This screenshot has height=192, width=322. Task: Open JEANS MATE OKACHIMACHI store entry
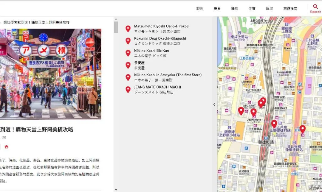click(157, 89)
